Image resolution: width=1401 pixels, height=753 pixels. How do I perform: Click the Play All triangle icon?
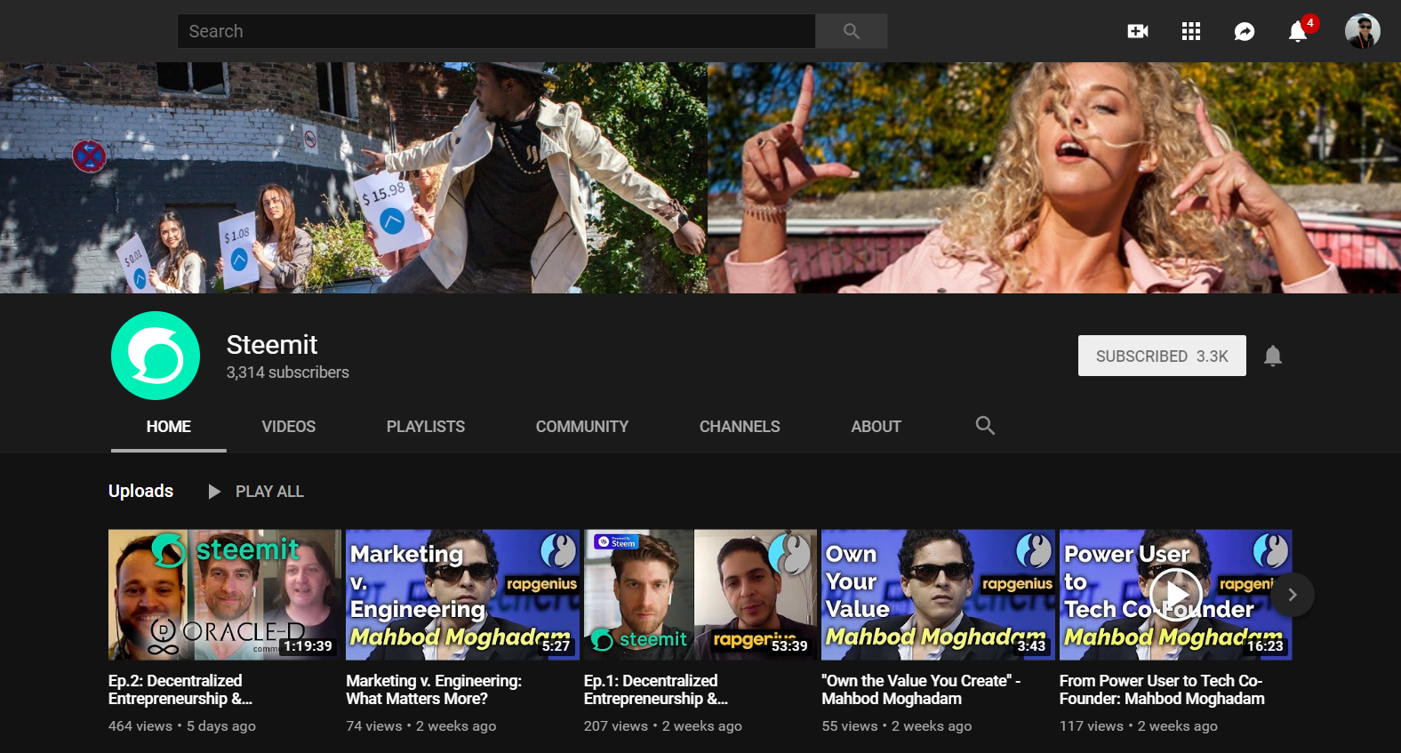click(214, 492)
